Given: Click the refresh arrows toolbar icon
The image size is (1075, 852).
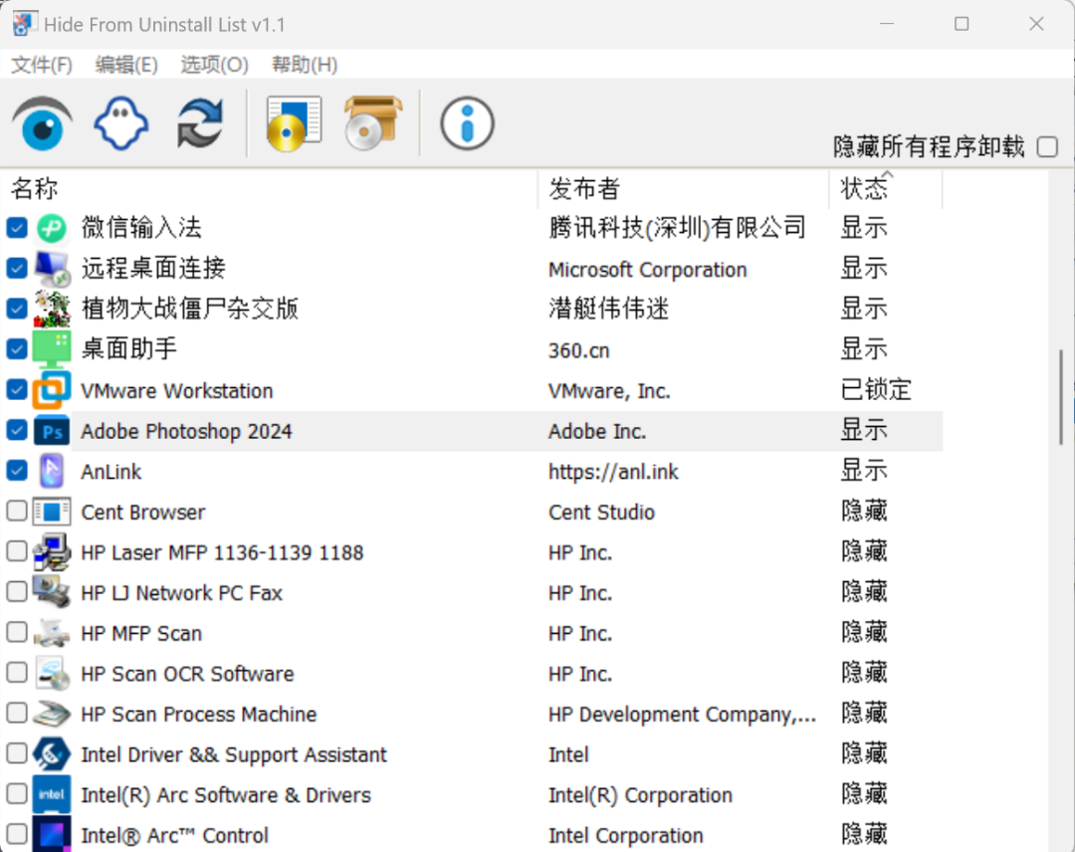Looking at the screenshot, I should pyautogui.click(x=199, y=124).
